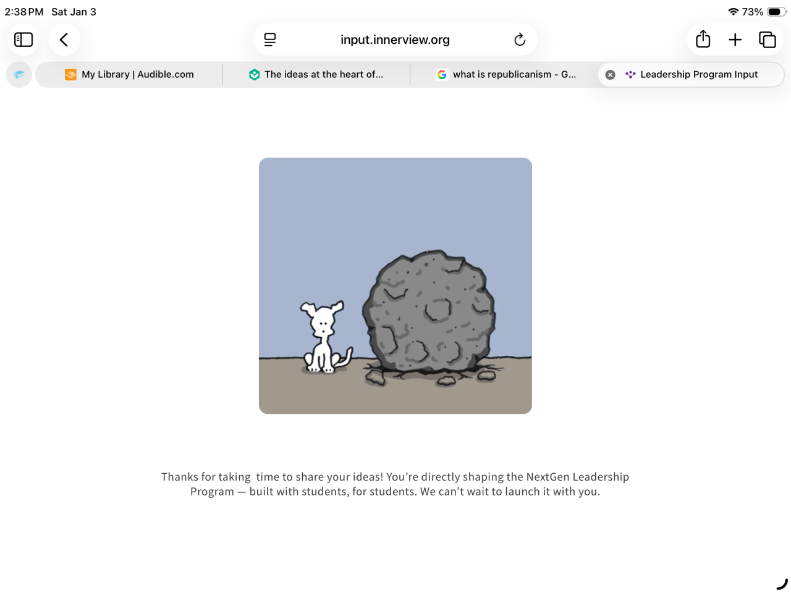Tap the 'Thanks for taking time' message

click(x=395, y=484)
